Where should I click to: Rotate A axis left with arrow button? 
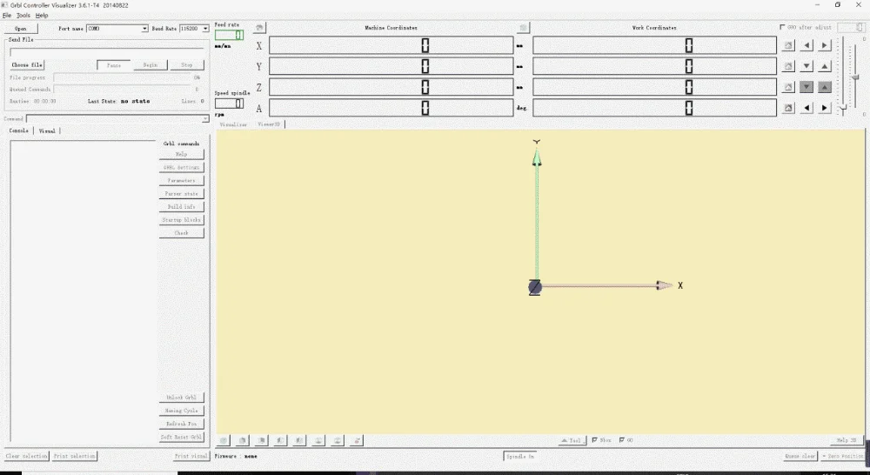(x=806, y=108)
